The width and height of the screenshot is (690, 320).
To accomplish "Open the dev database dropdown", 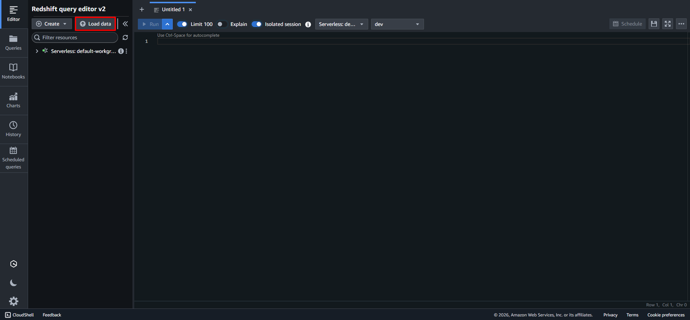I will tap(397, 24).
